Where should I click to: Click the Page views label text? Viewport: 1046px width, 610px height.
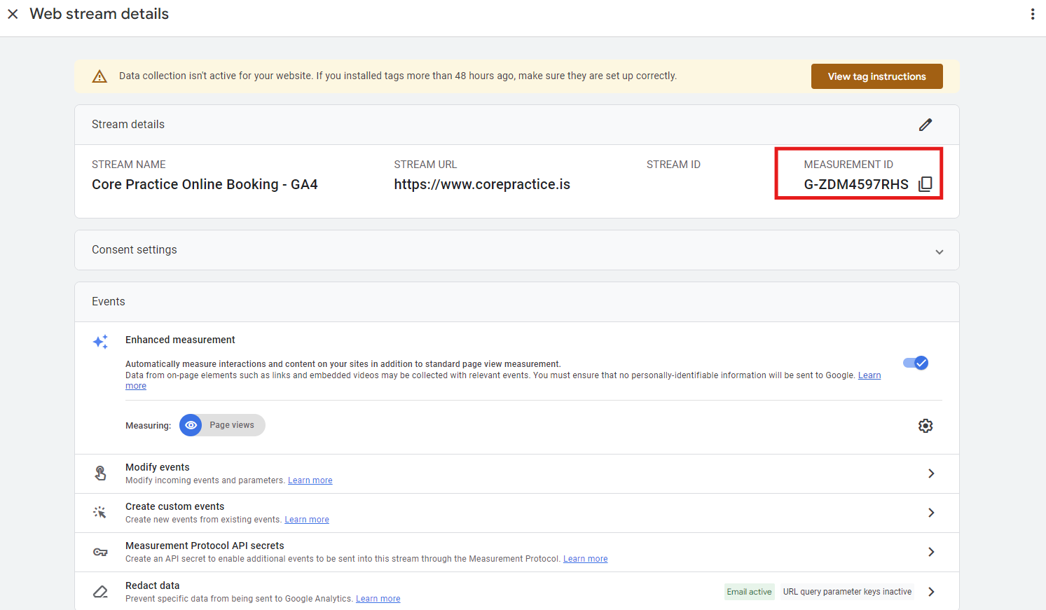[x=232, y=425]
